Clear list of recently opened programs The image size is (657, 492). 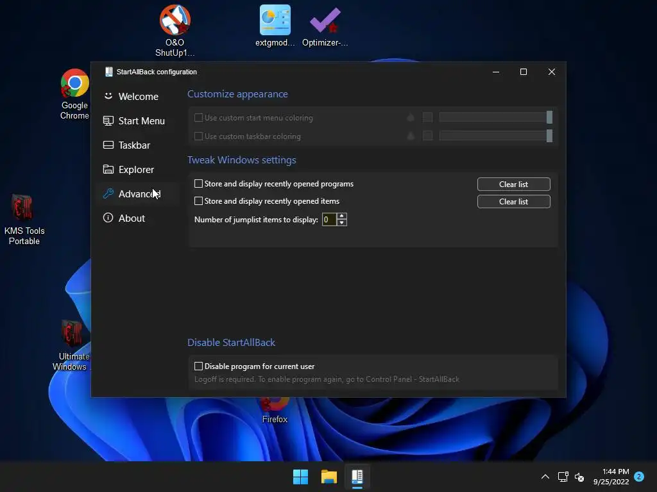tap(514, 184)
